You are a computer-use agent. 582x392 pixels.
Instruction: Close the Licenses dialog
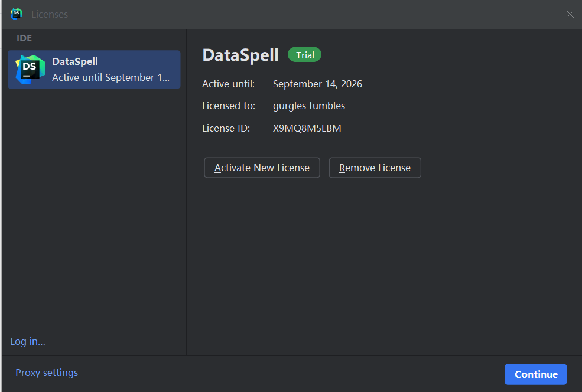(x=570, y=14)
